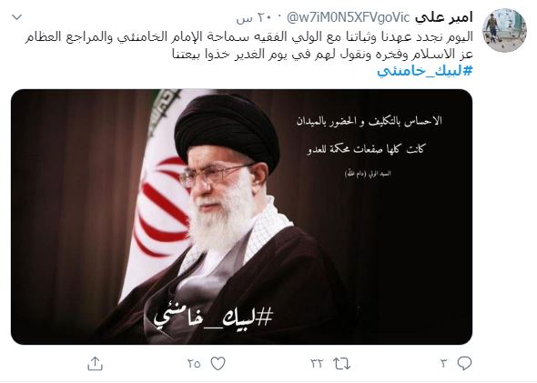The width and height of the screenshot is (537, 383).
Task: Click the small attribution line under the photo quote
Action: click(368, 174)
